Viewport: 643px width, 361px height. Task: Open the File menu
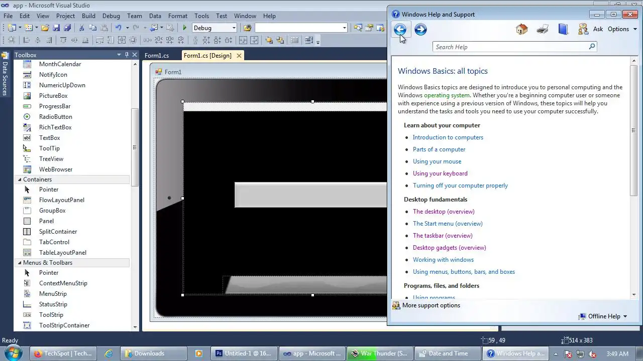[8, 16]
